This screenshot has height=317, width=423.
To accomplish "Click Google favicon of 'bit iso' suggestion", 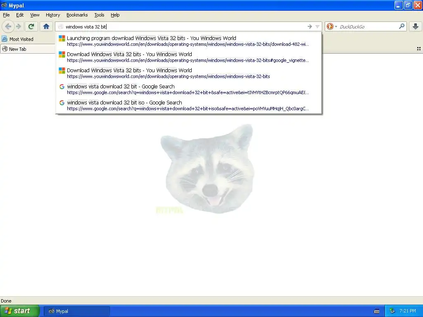I will point(62,103).
